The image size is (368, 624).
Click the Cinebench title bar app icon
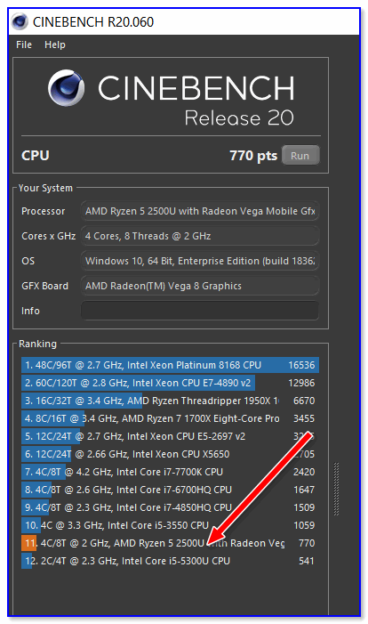(20, 21)
